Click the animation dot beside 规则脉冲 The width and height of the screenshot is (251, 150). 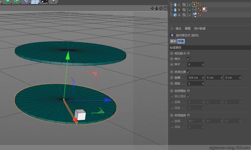(171, 53)
